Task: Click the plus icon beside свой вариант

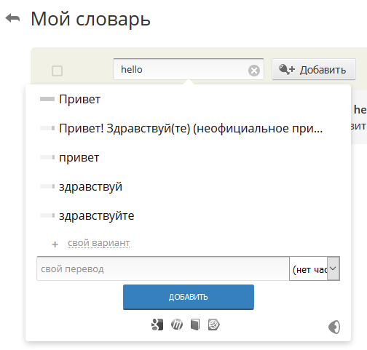Action: [x=55, y=244]
